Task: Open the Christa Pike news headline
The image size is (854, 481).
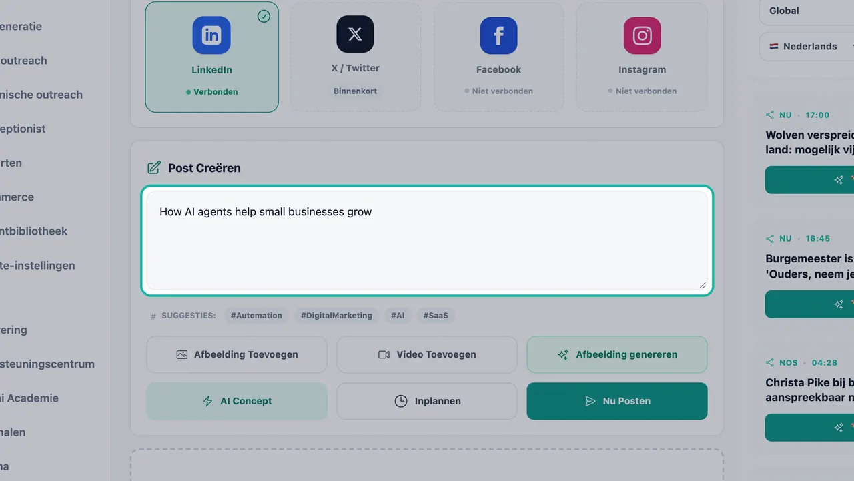Action: tap(809, 390)
